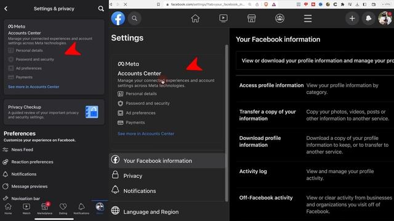Image resolution: width=394 pixels, height=221 pixels.
Task: Open Notifications in mobile Preferences list
Action: coord(20,174)
